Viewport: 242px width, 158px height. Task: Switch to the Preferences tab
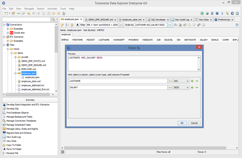click(x=224, y=19)
